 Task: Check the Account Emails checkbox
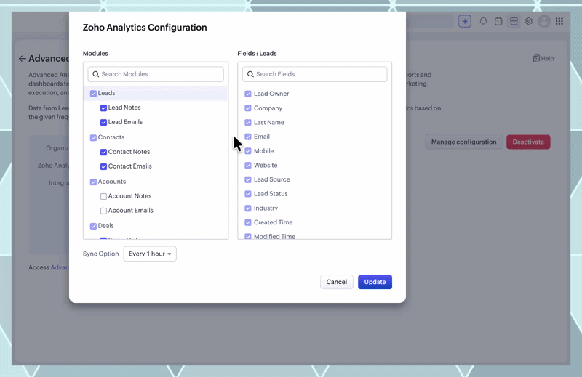(x=103, y=211)
